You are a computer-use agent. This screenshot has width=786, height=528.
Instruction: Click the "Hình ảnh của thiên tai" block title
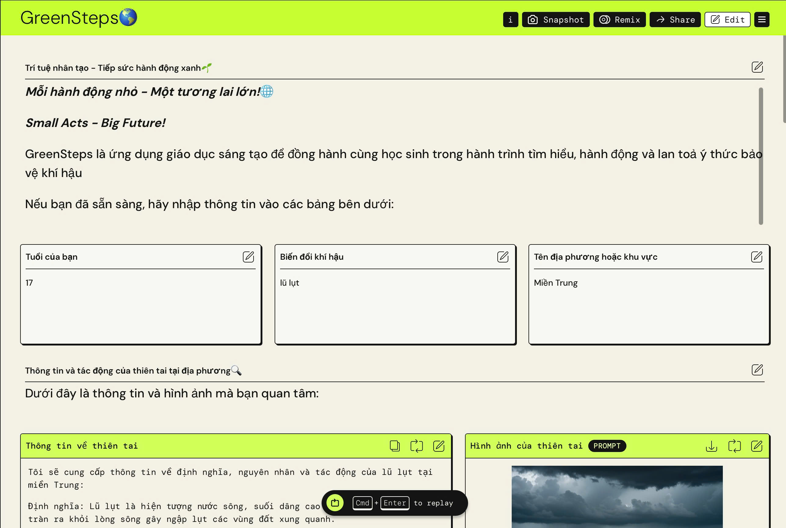coord(526,446)
